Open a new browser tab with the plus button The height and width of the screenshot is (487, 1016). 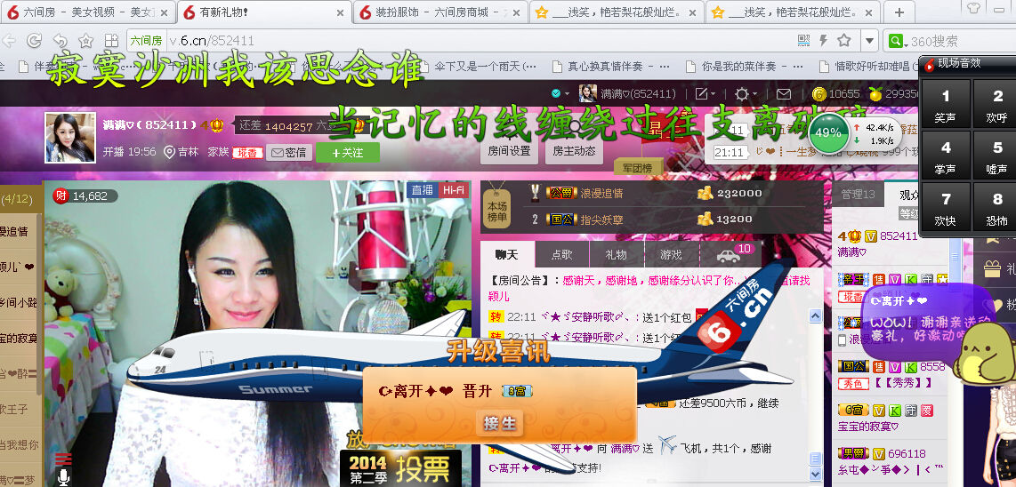899,12
